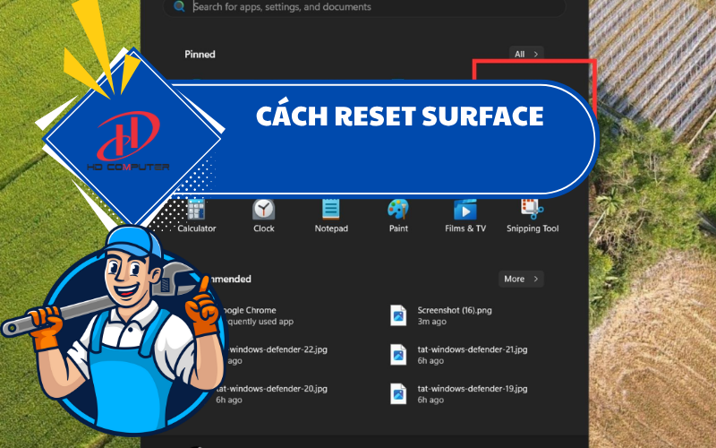Open Google Chrome recommended app
716x448 pixels.
pyautogui.click(x=258, y=315)
